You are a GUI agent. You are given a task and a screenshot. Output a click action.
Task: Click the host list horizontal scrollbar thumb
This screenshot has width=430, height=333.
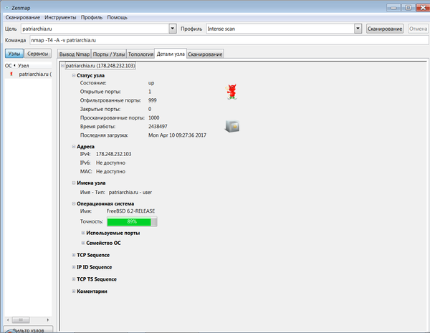[21, 320]
